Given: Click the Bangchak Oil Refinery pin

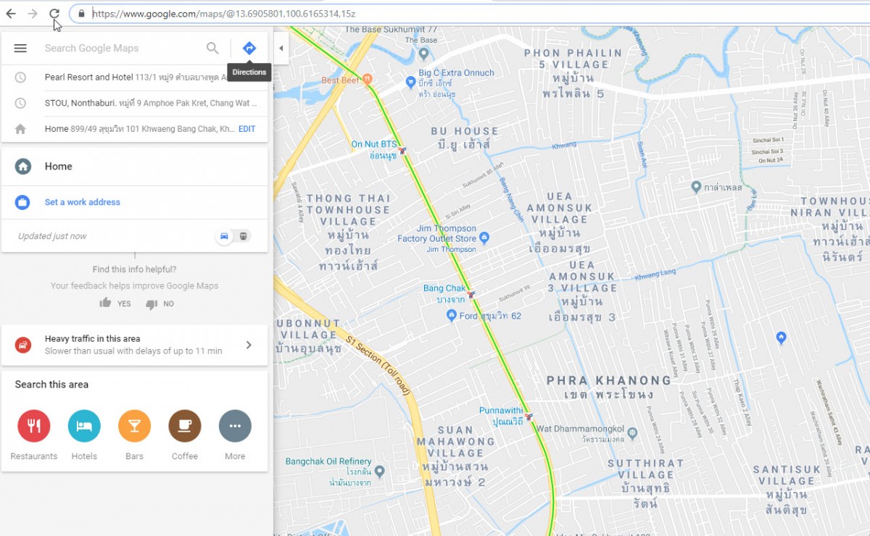Looking at the screenshot, I should click(x=380, y=472).
